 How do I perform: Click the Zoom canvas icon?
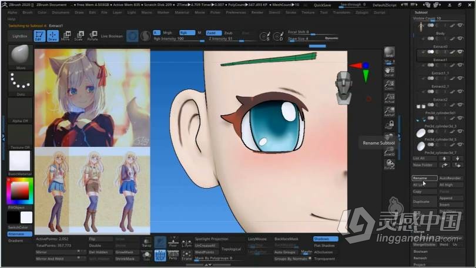390,85
